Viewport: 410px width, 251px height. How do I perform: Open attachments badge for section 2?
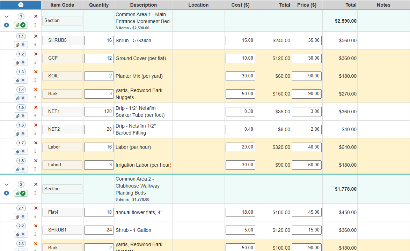21,193
